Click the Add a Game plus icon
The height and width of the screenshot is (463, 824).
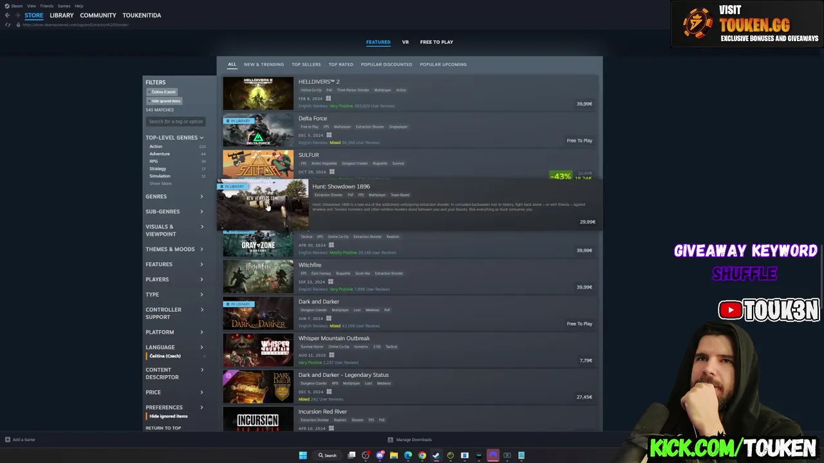(8, 440)
